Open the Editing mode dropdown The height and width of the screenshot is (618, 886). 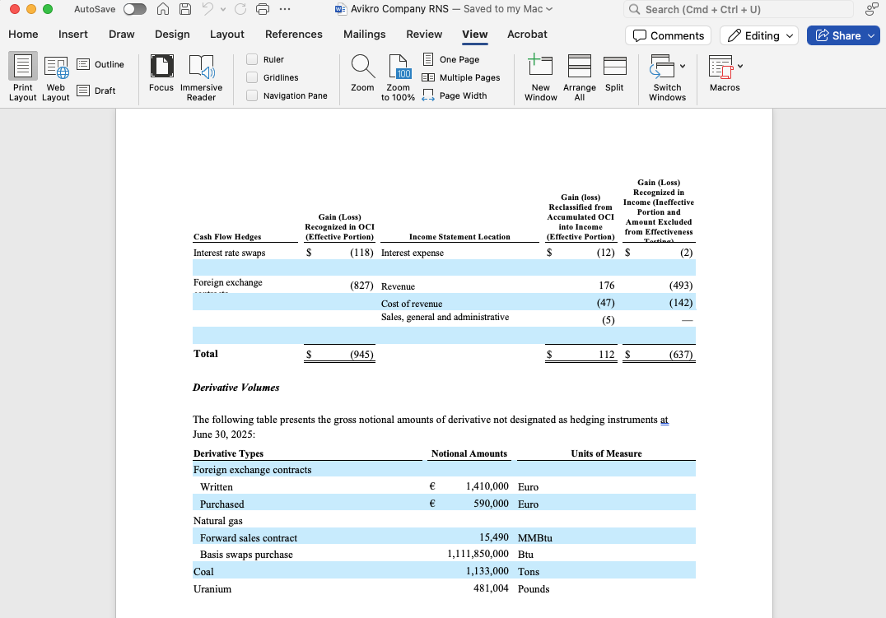point(759,35)
